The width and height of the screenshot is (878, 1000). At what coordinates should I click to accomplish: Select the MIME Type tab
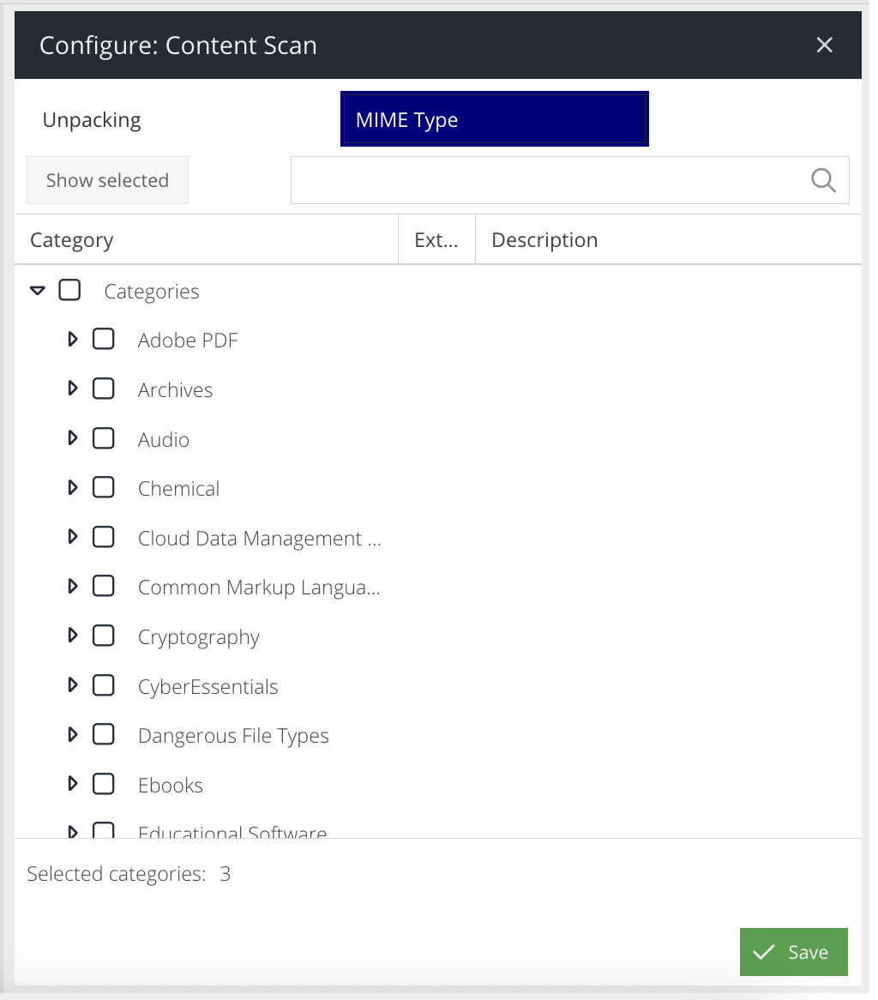[x=494, y=118]
